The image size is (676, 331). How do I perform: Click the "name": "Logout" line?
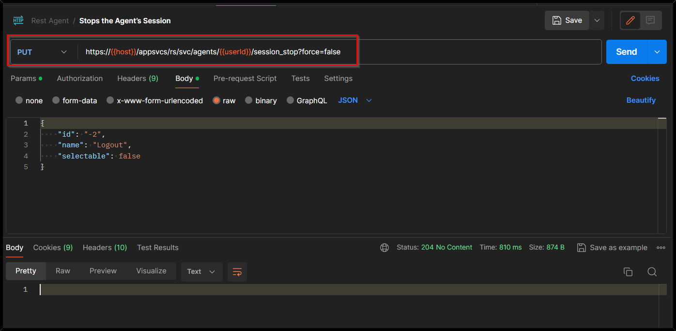point(94,145)
